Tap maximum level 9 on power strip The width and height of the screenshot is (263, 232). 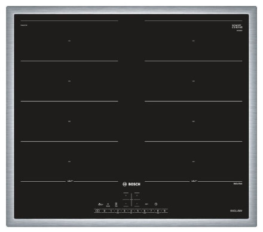pos(164,210)
